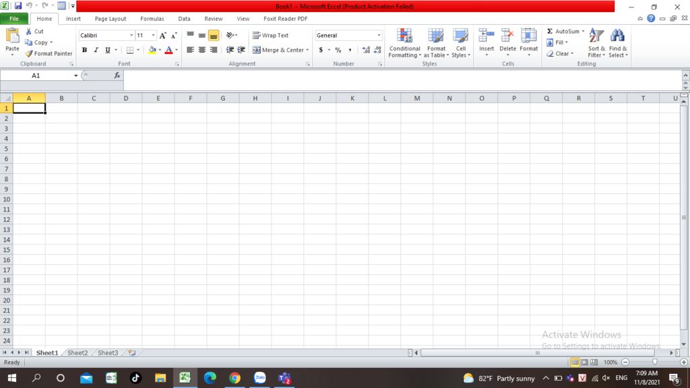Click the Fill button
The width and height of the screenshot is (690, 388).
[557, 42]
